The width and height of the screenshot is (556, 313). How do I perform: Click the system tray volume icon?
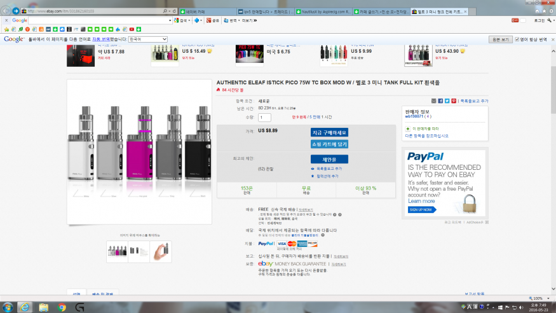[x=521, y=307]
